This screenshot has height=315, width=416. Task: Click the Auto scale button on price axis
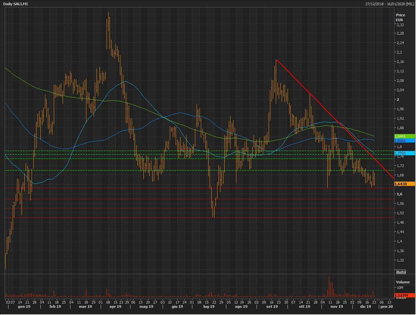(x=401, y=272)
